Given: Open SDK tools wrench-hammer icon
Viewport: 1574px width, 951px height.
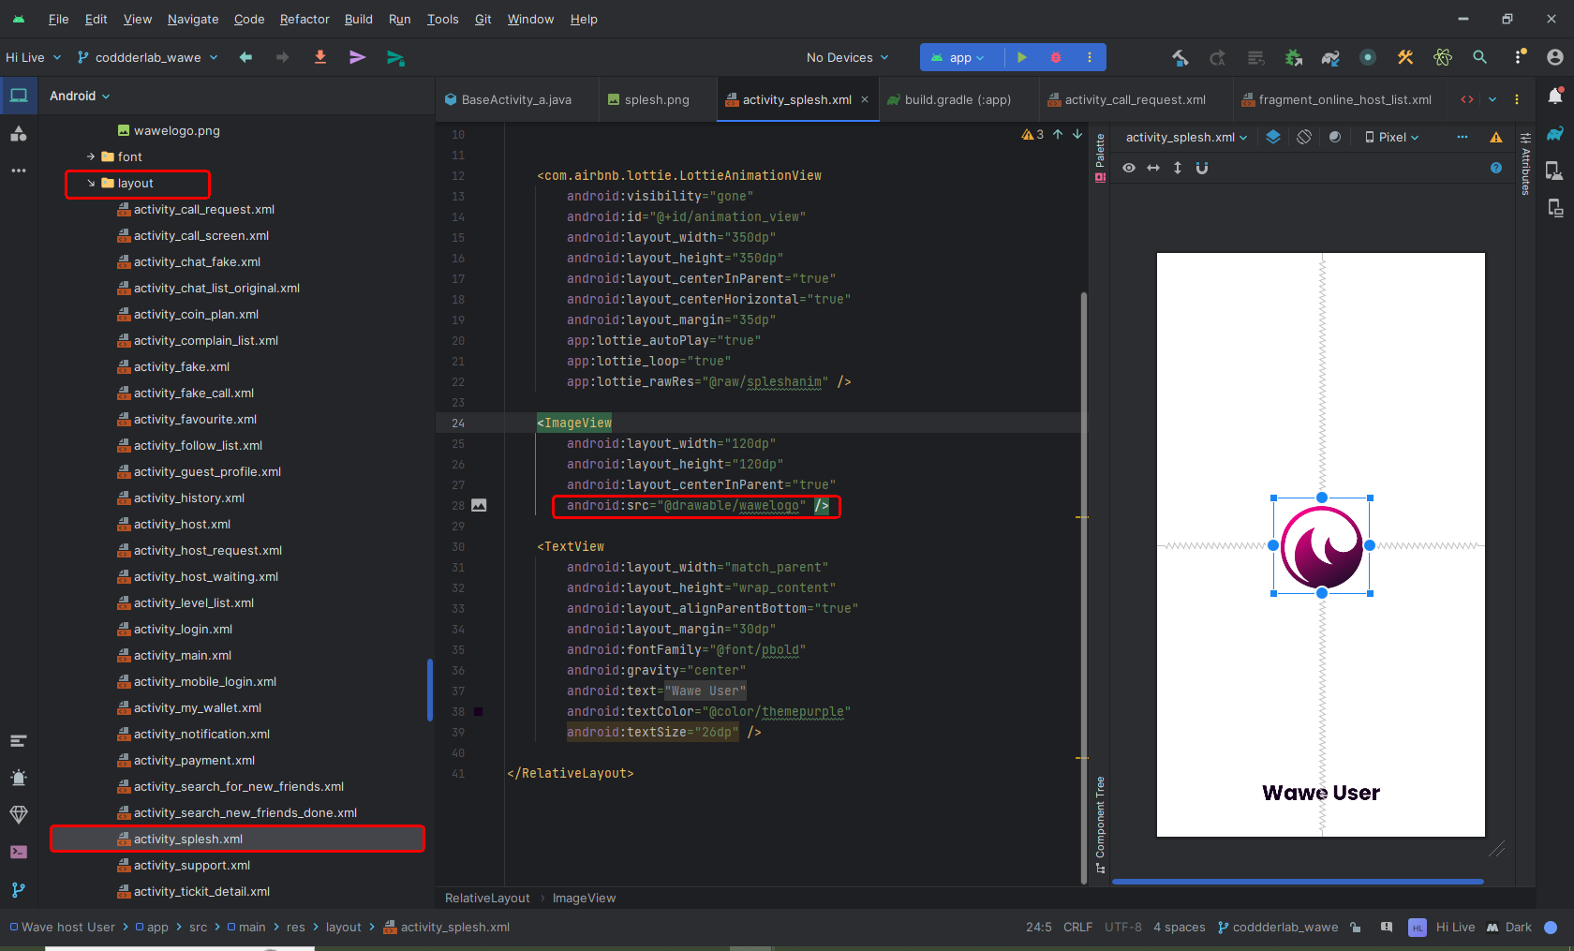Looking at the screenshot, I should (1405, 58).
